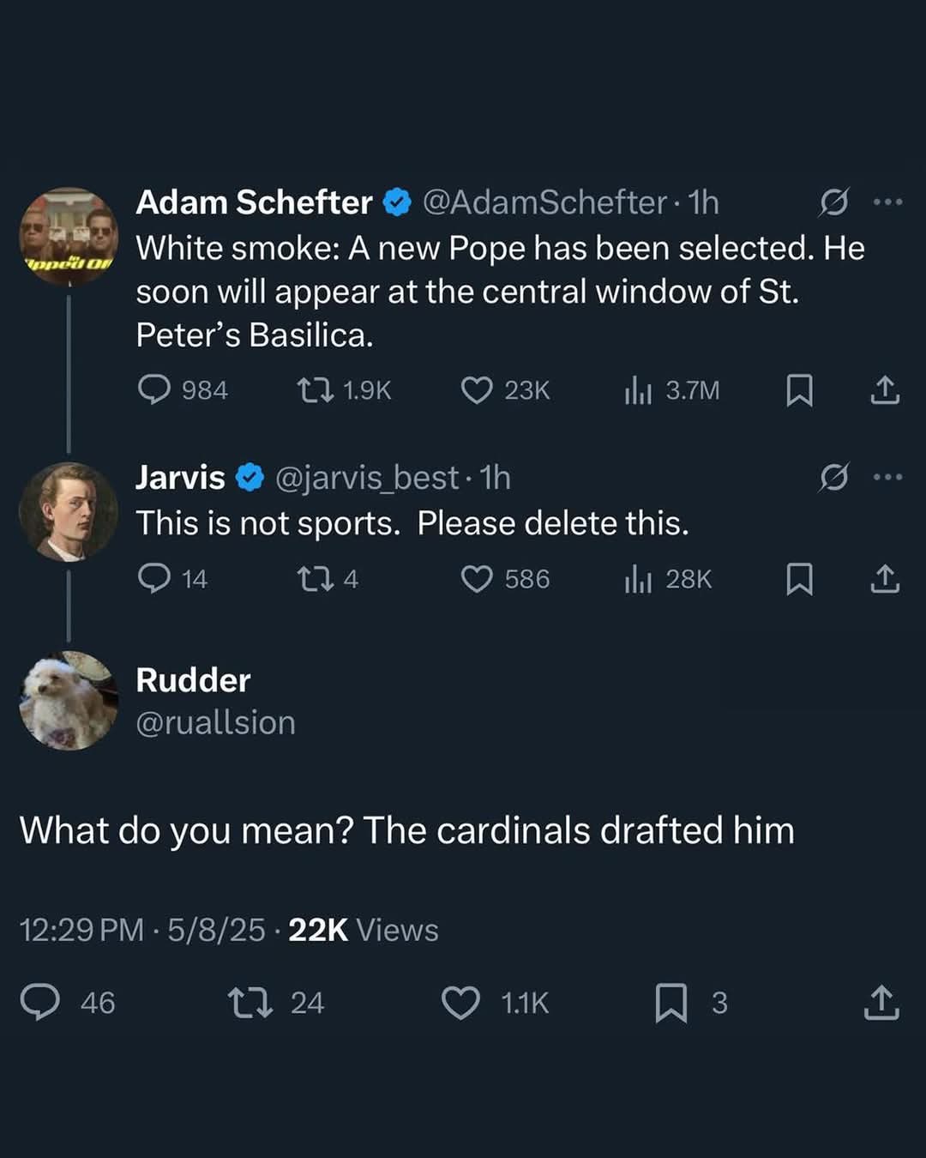Screen dimensions: 926x1158
Task: Bookmark Rudder's cardinals tweet
Action: point(670,1003)
